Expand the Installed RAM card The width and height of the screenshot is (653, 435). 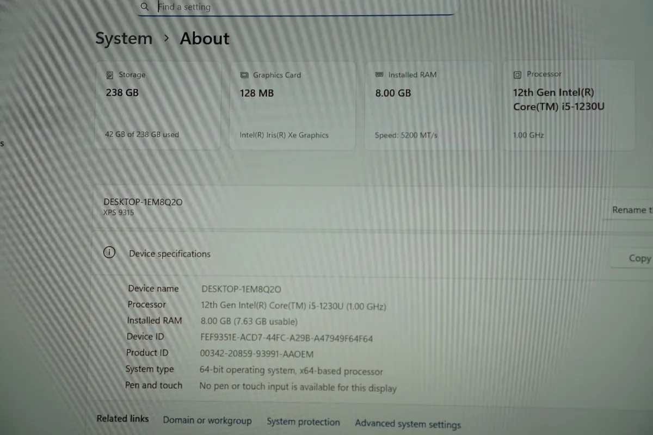[x=429, y=105]
